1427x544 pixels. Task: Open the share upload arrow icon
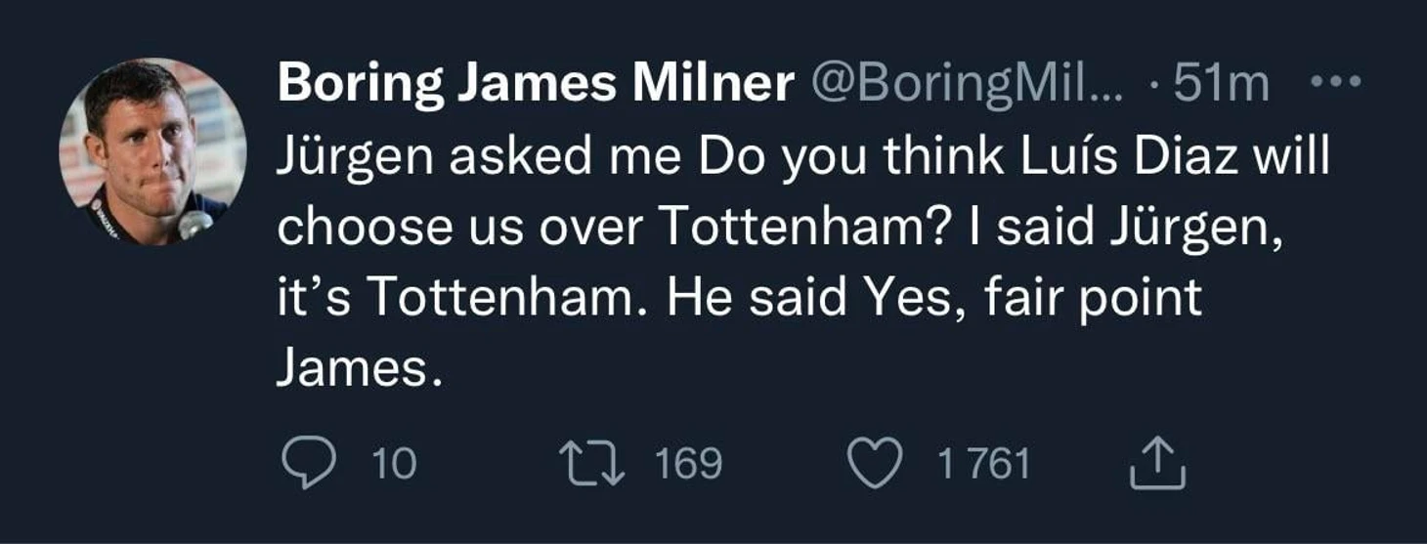click(1158, 463)
